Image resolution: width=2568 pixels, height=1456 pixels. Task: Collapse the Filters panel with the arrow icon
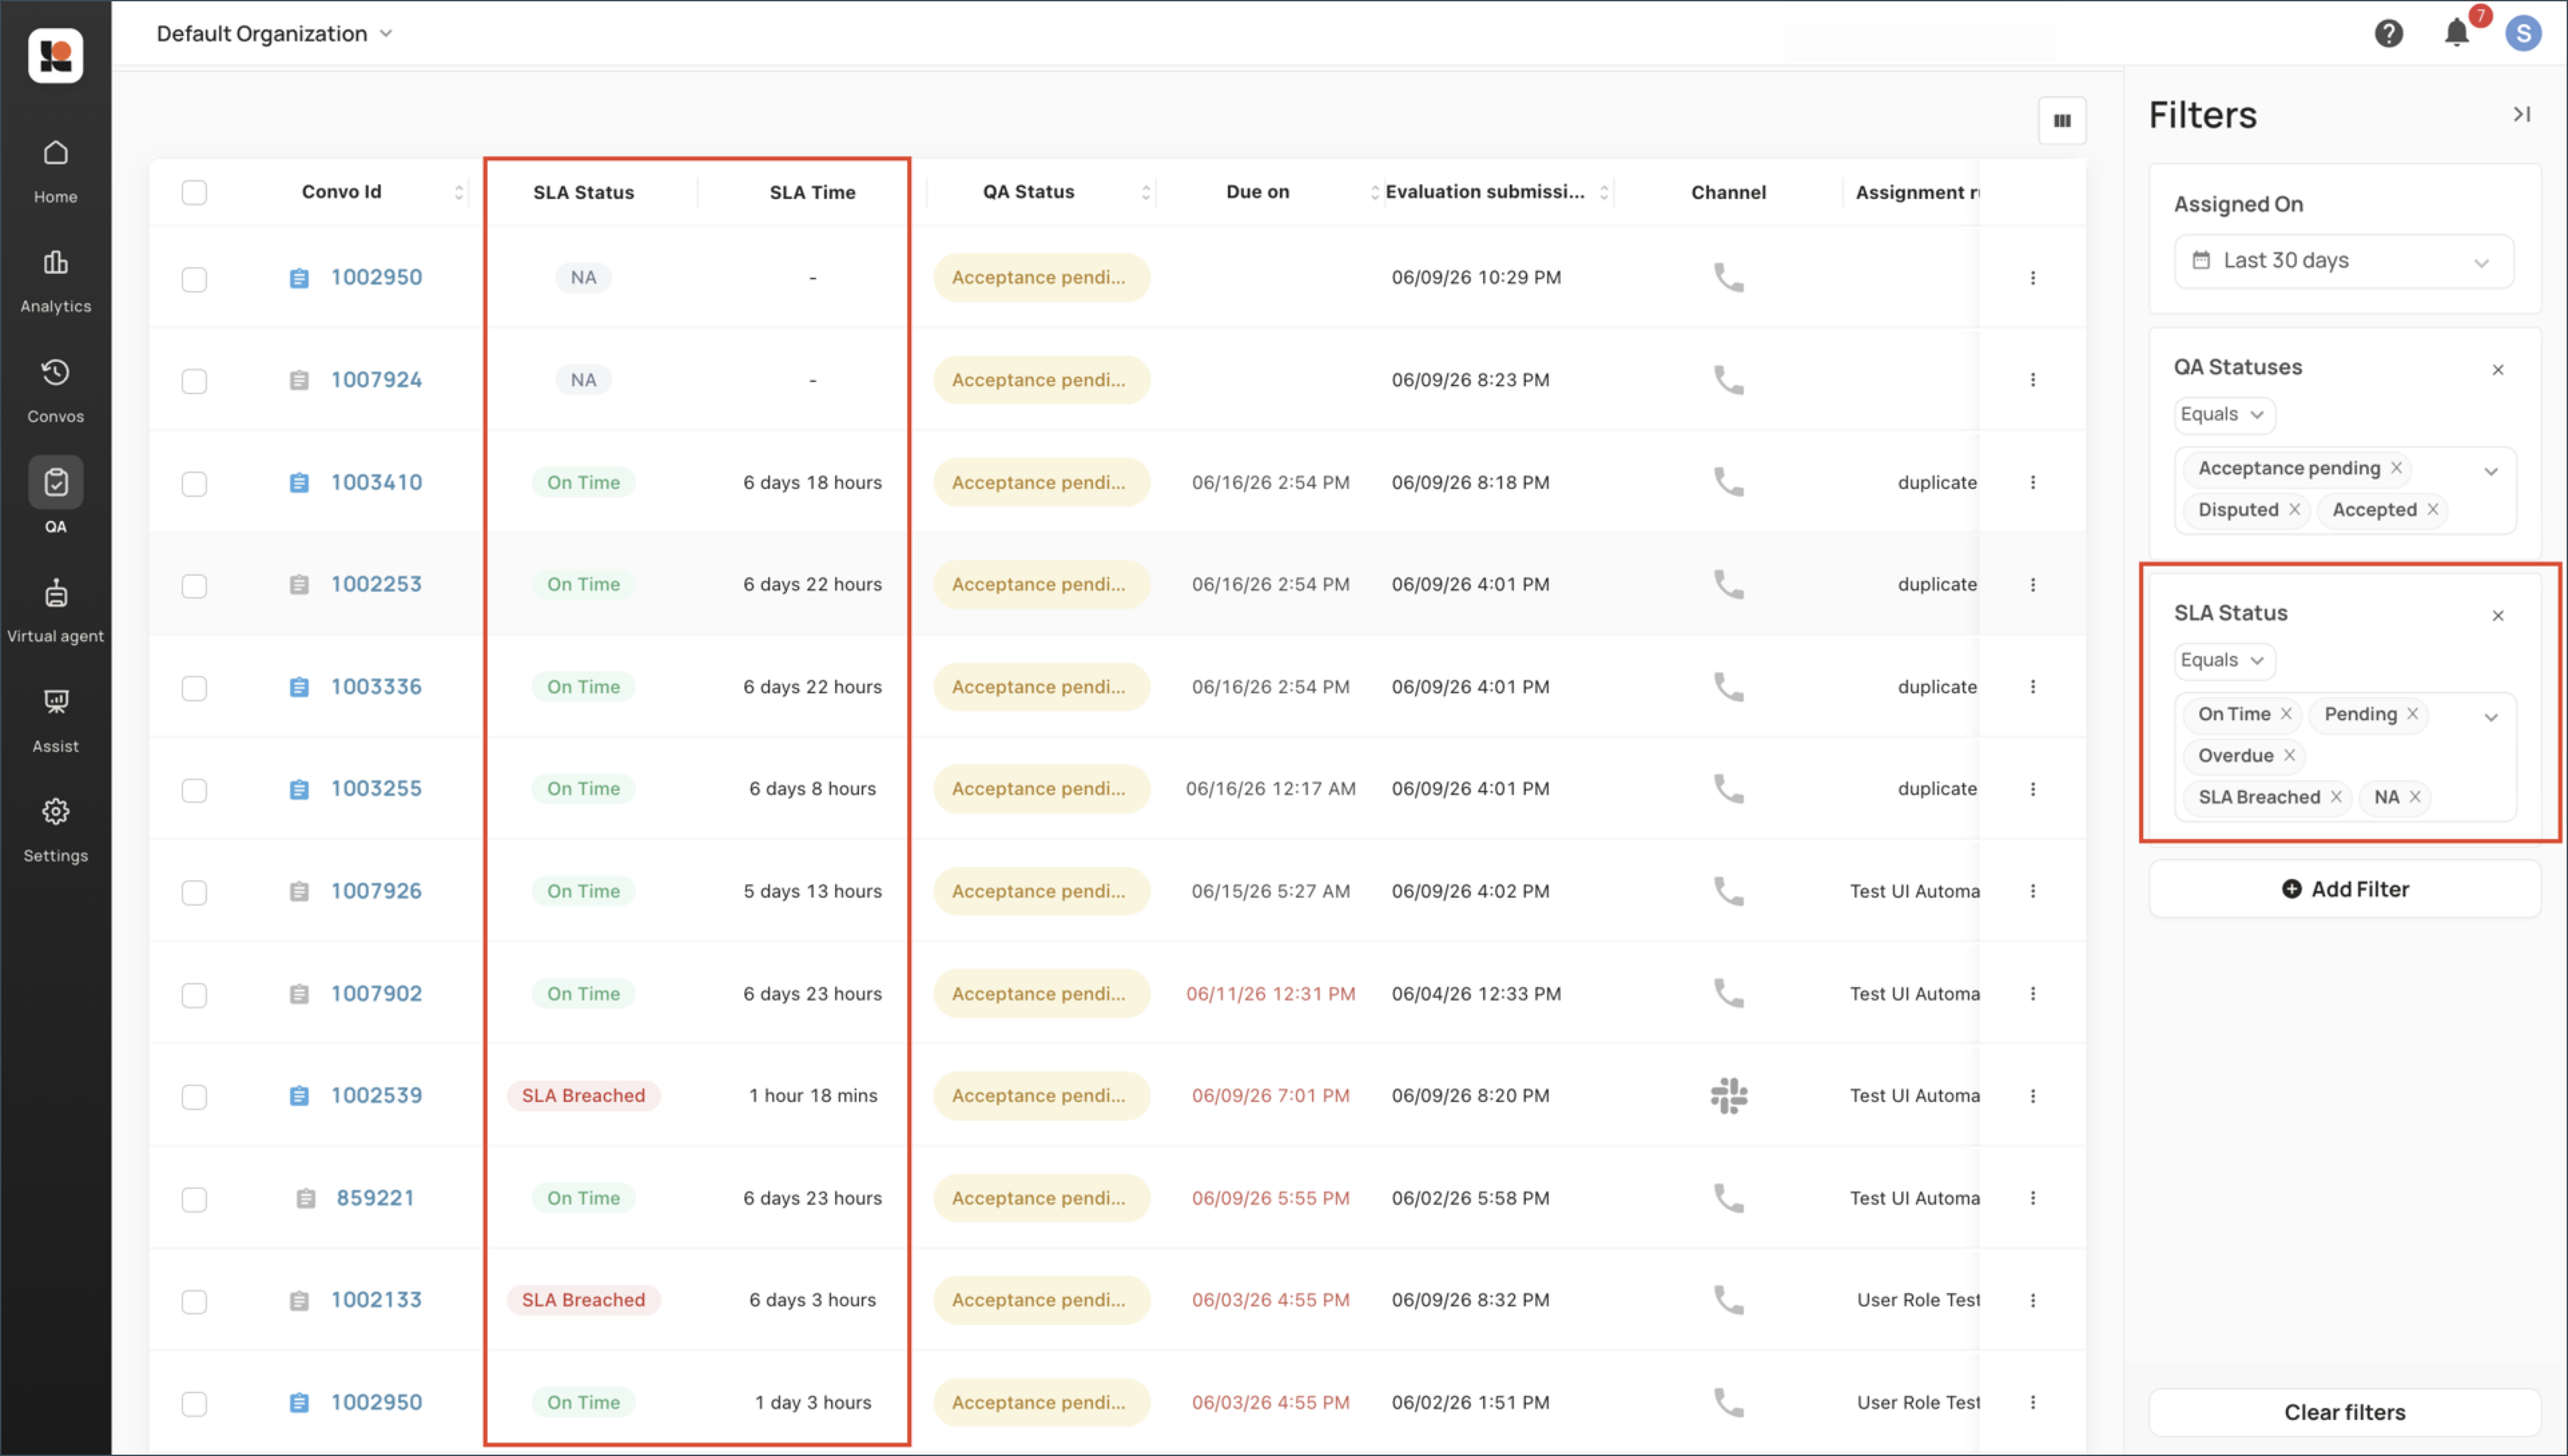(2522, 115)
